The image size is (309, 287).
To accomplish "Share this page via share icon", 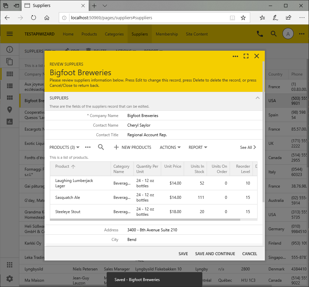I will click(x=288, y=18).
